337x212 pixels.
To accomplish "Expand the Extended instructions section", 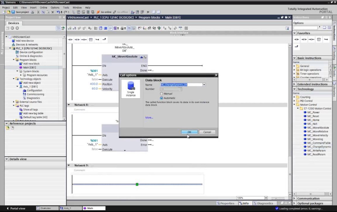I will [295, 84].
